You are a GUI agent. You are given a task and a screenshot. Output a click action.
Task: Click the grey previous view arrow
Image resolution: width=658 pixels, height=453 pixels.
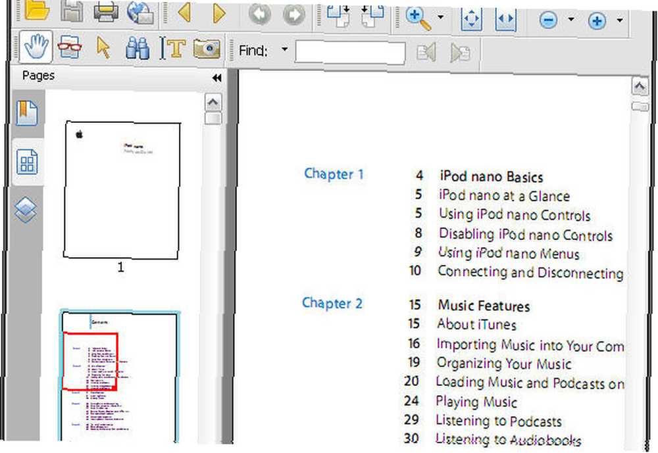pyautogui.click(x=259, y=15)
